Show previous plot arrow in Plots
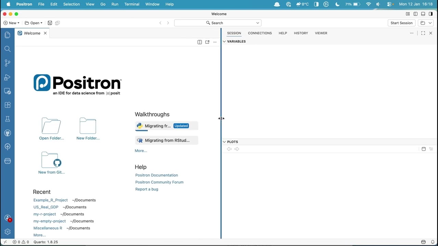The width and height of the screenshot is (438, 246). [229, 149]
